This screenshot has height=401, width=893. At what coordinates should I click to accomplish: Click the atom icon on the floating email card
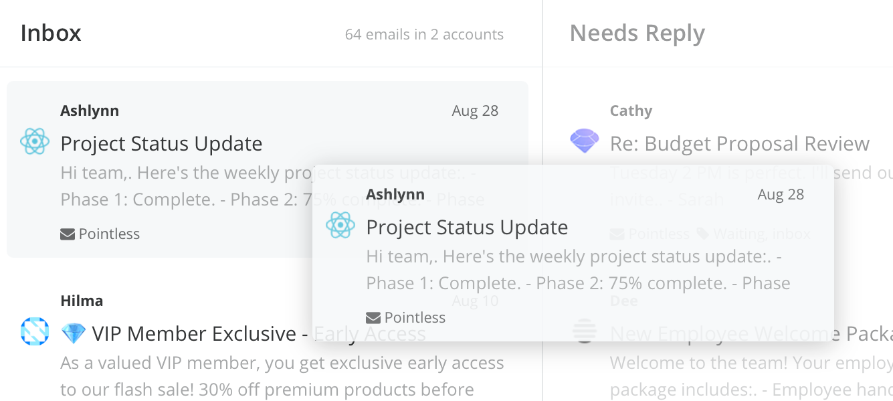(x=340, y=226)
